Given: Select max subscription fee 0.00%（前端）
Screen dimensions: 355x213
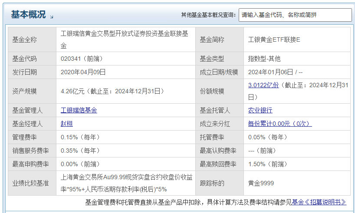Looking at the screenshot, I should [81, 164].
